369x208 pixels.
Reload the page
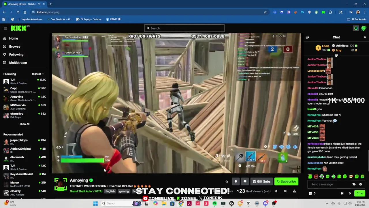18,12
